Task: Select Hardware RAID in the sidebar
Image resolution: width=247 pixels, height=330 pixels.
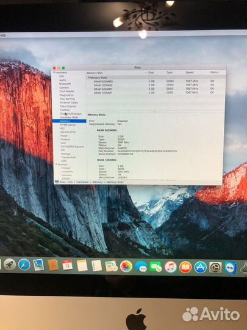Action: (69, 117)
